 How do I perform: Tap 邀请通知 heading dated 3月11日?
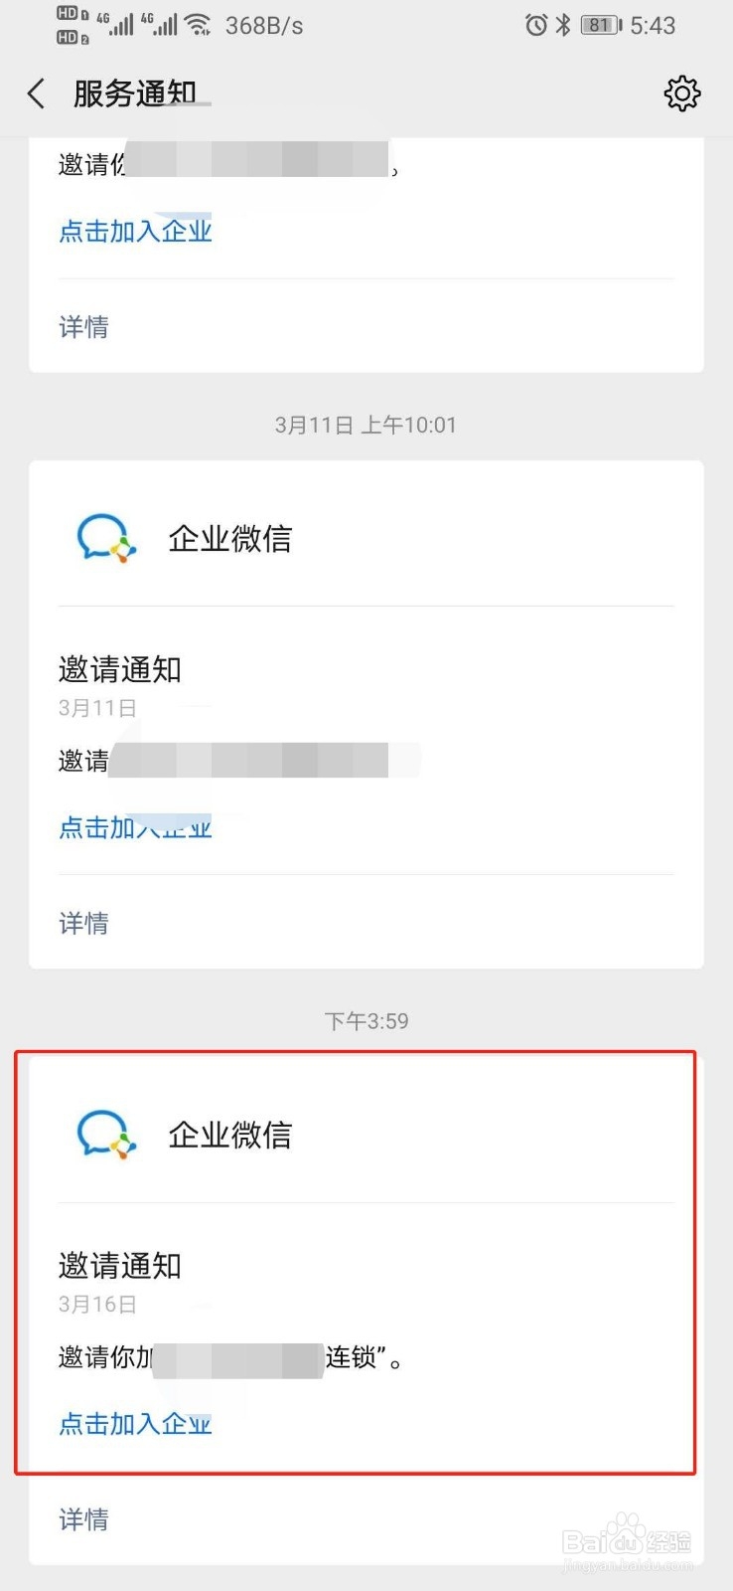click(x=120, y=669)
